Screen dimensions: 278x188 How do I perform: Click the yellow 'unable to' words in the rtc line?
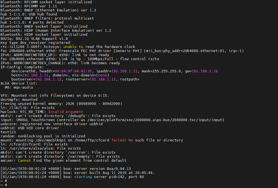[73, 47]
